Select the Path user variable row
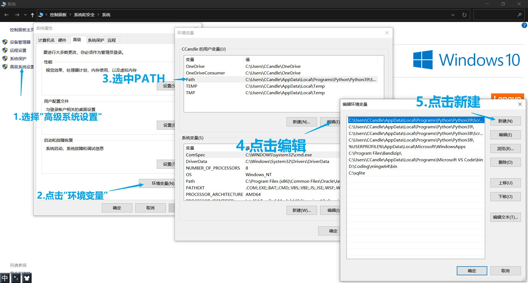This screenshot has height=283, width=528. point(281,79)
